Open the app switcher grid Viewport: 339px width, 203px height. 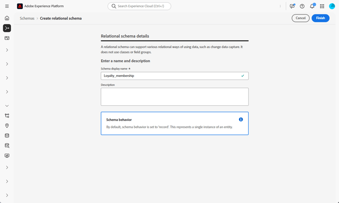[x=322, y=6]
